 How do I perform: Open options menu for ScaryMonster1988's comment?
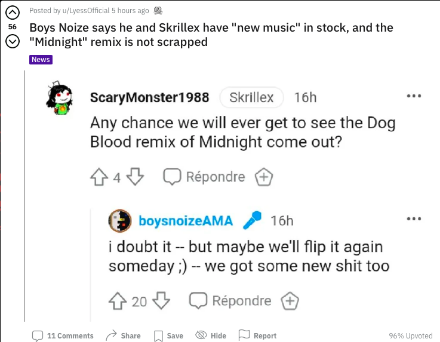[414, 96]
